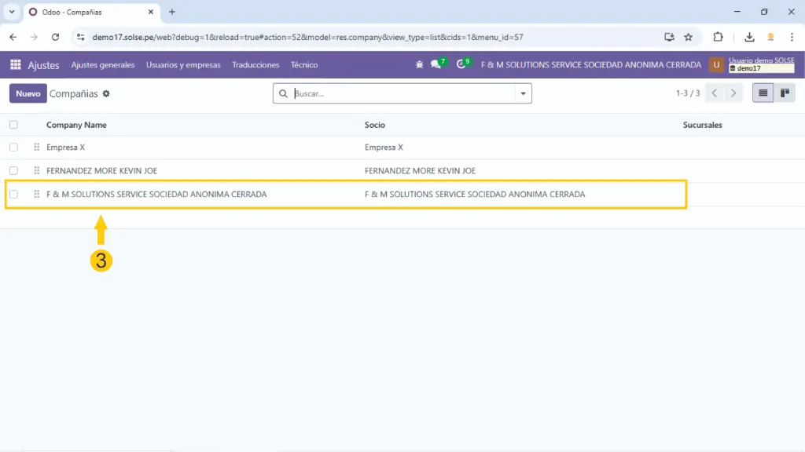Viewport: 805px width, 452px height.
Task: Bookmark this page with star icon
Action: click(x=689, y=37)
